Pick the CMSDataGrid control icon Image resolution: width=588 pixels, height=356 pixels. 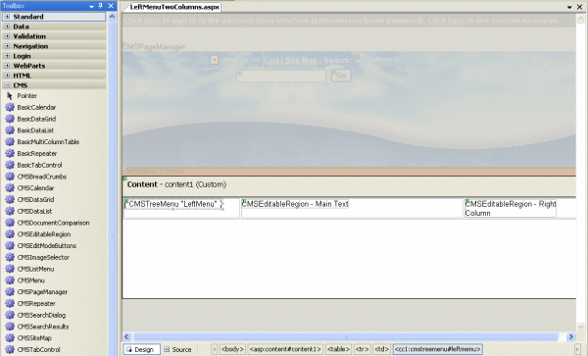[10, 199]
